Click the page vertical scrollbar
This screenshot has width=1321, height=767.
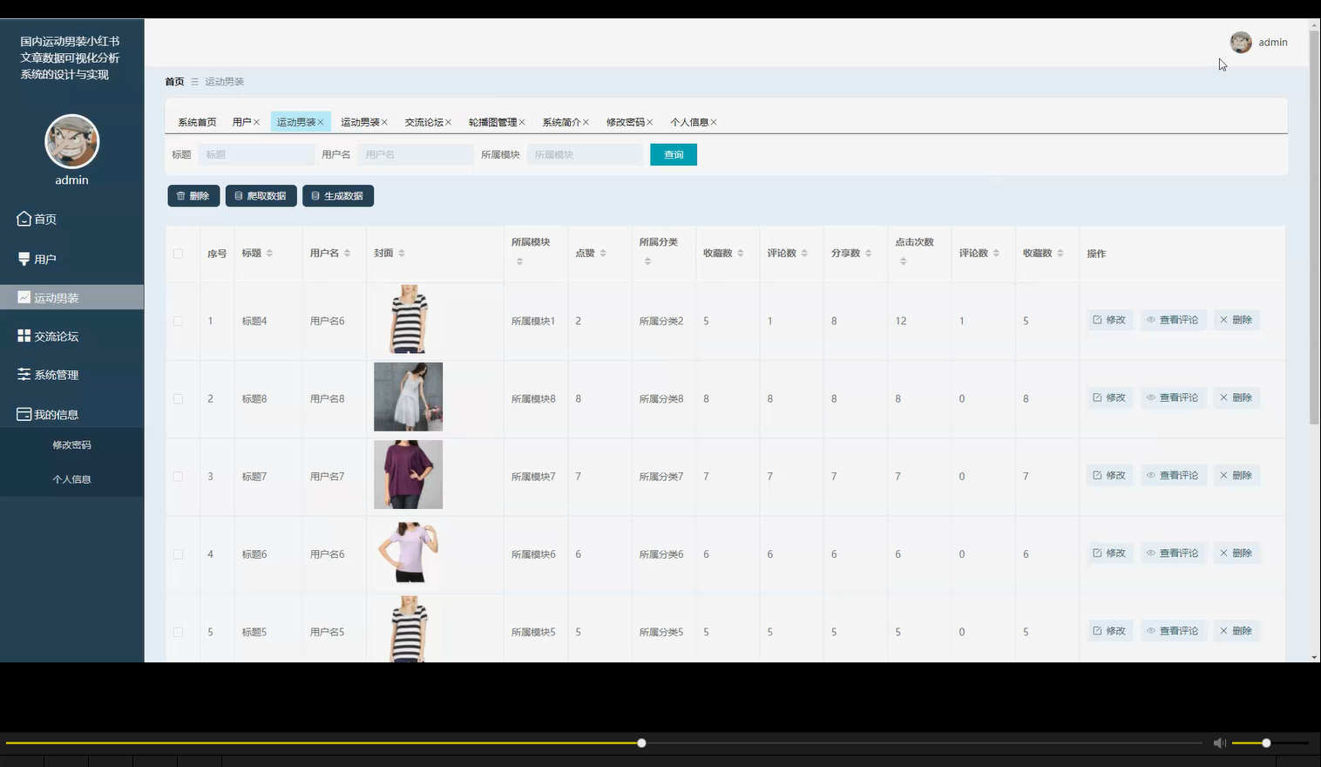tap(1314, 227)
